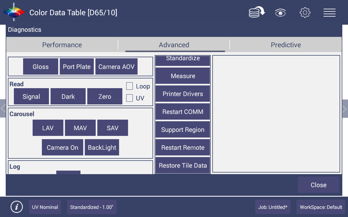Click the Carousel section label
Image resolution: width=348 pixels, height=217 pixels.
[22, 114]
